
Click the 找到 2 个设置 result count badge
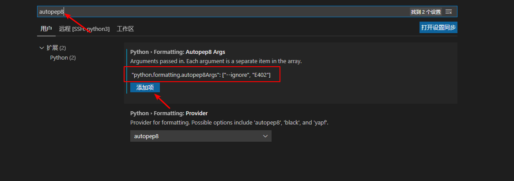tap(426, 11)
